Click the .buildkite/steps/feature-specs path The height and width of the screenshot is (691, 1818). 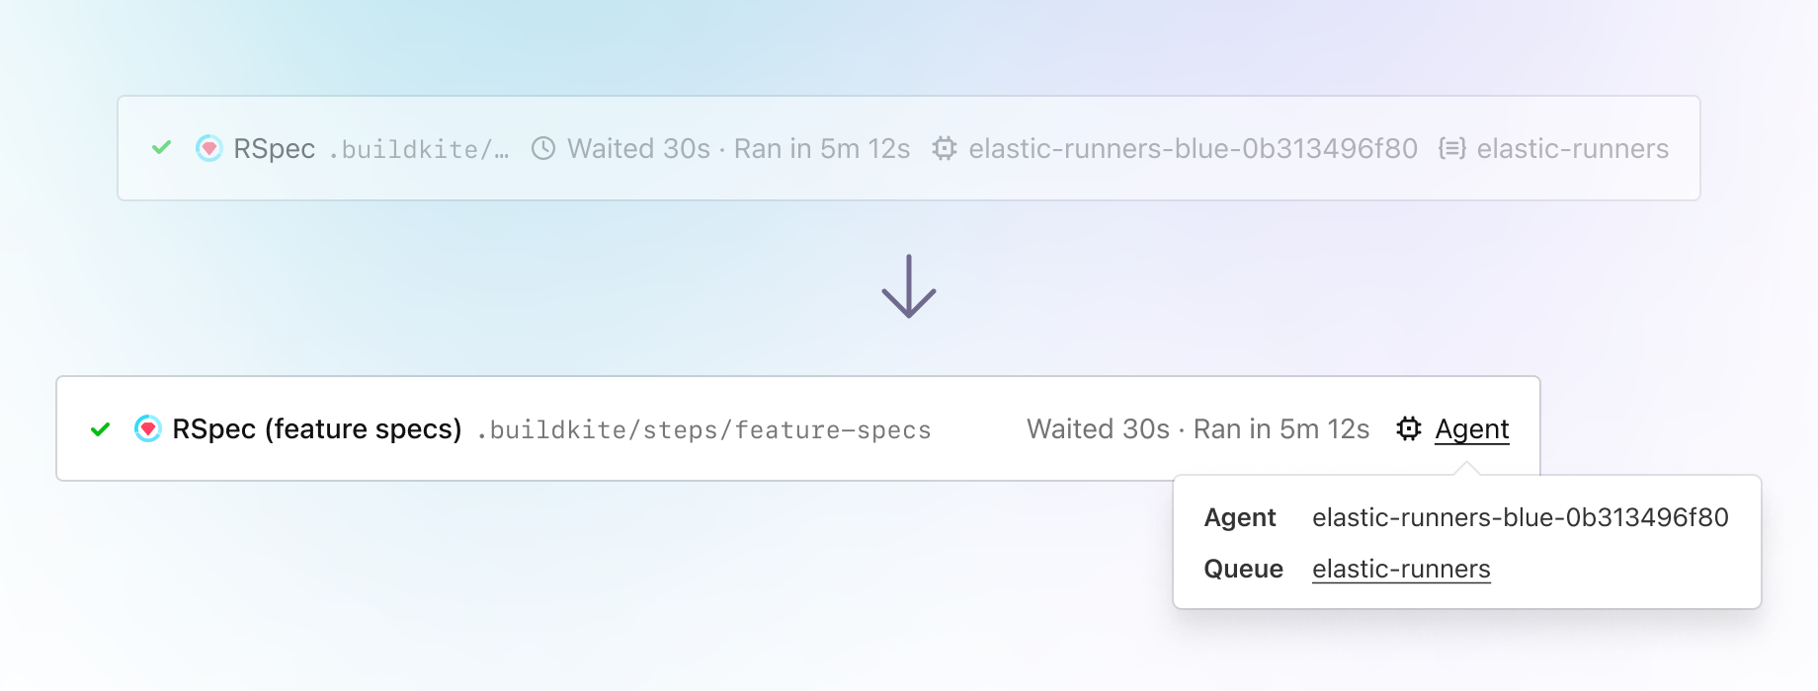click(704, 430)
